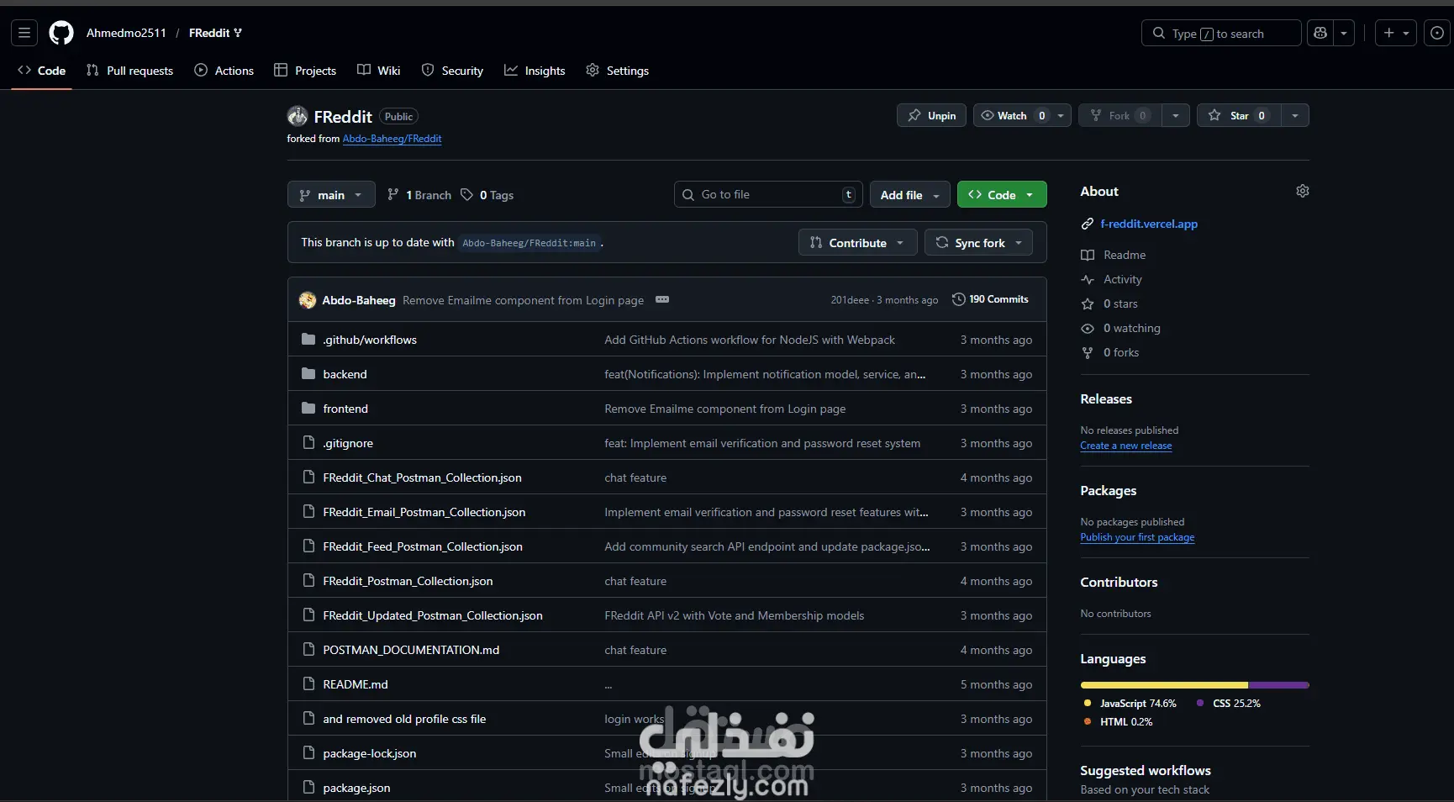Click the search bar in the header
The width and height of the screenshot is (1454, 802).
tap(1221, 33)
